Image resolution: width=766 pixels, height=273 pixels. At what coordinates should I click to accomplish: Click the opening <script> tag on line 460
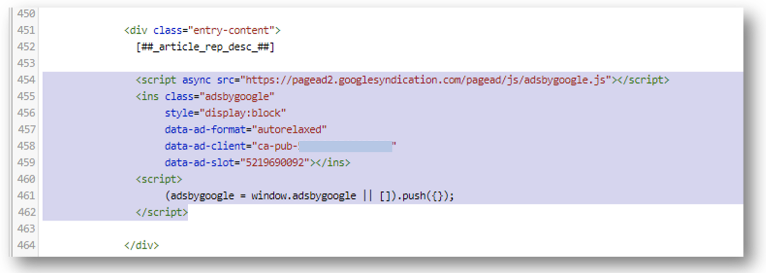[159, 179]
